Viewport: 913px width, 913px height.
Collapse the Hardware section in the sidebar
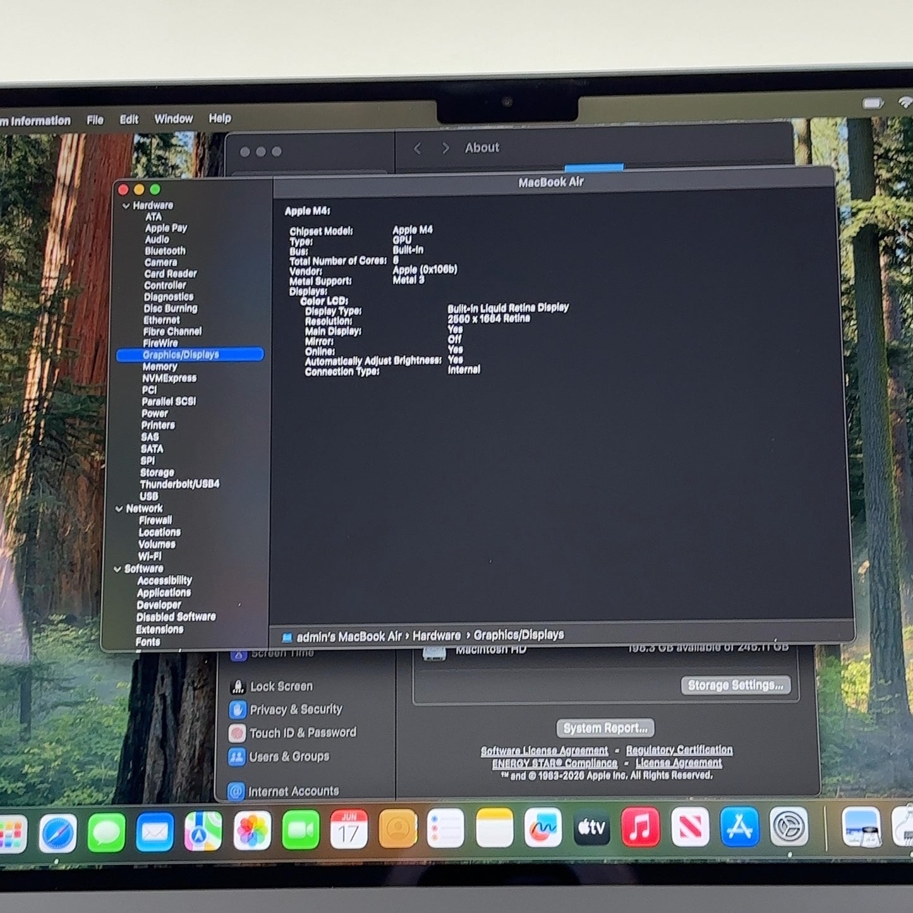tap(126, 206)
